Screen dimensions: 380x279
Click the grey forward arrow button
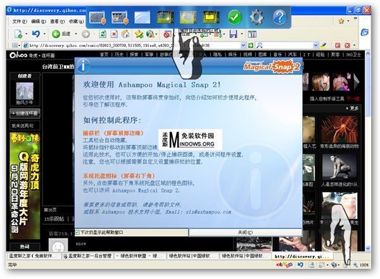pyautogui.click(x=85, y=34)
